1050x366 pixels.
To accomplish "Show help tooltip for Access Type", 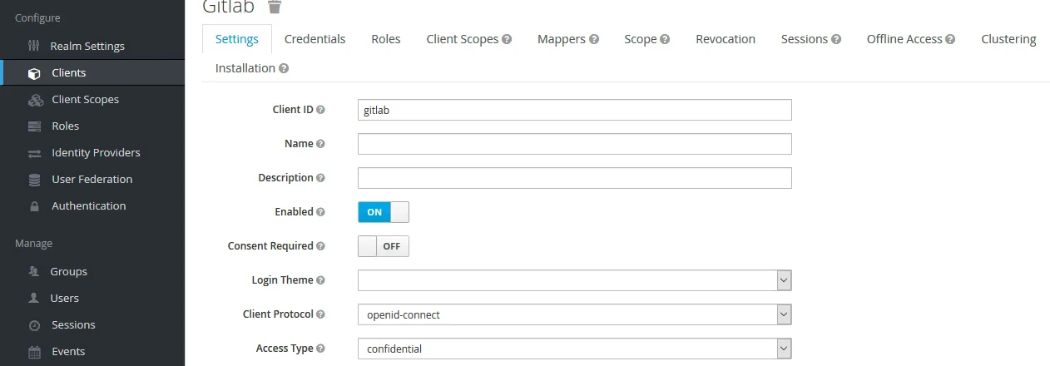I will (321, 349).
